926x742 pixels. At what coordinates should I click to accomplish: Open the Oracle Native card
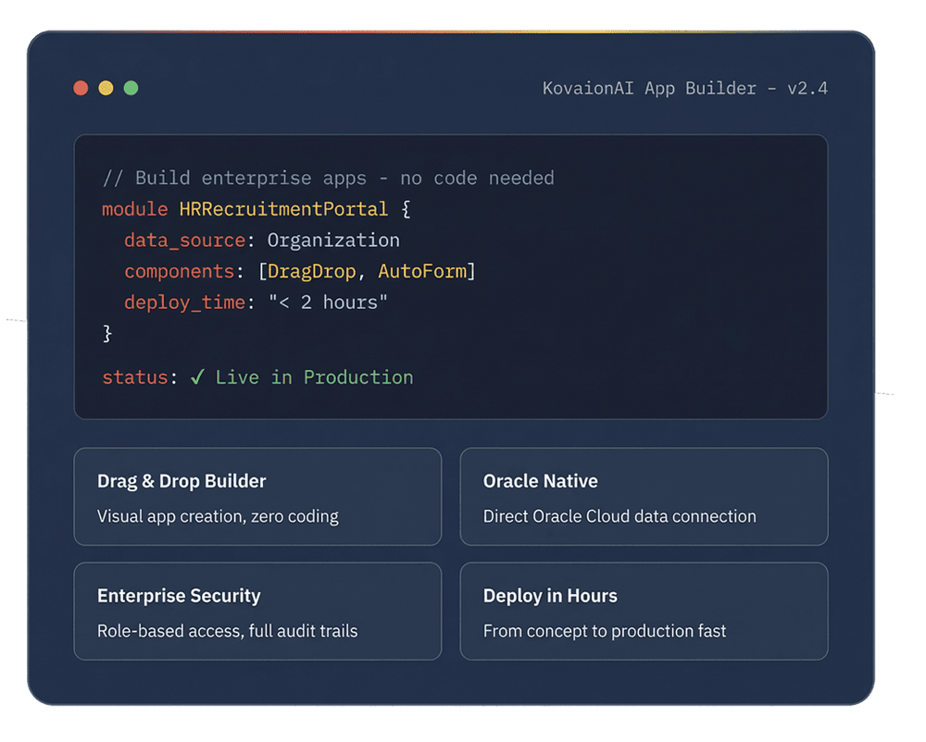644,497
